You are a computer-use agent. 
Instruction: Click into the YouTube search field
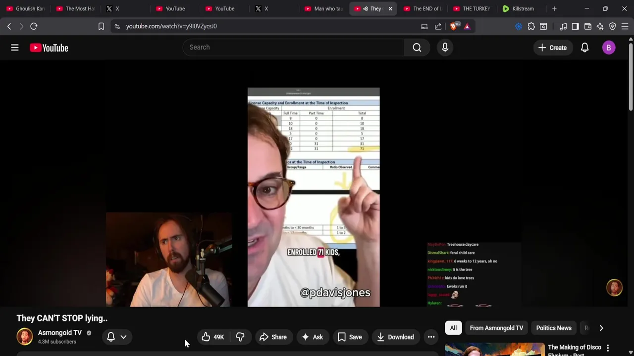294,47
